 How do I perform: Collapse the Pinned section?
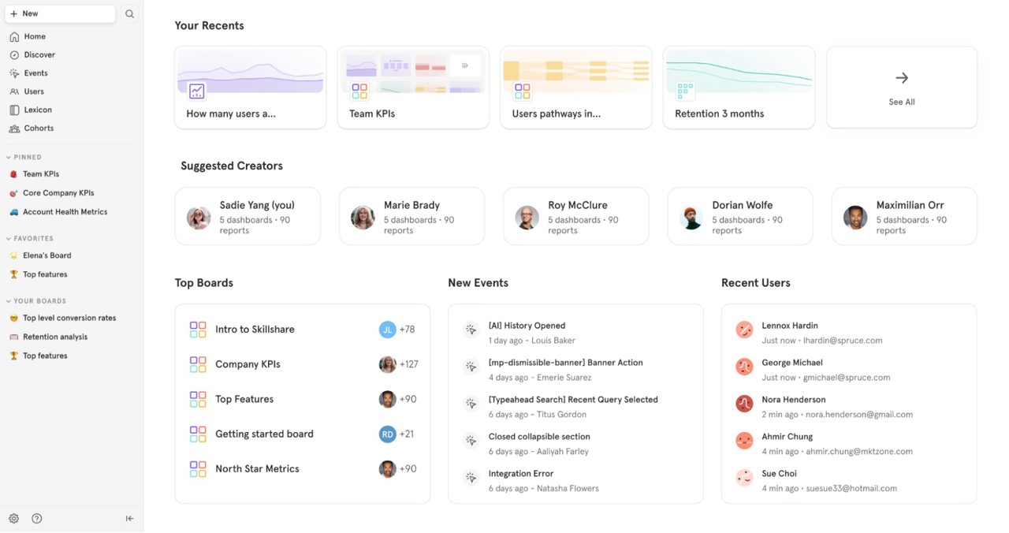9,158
